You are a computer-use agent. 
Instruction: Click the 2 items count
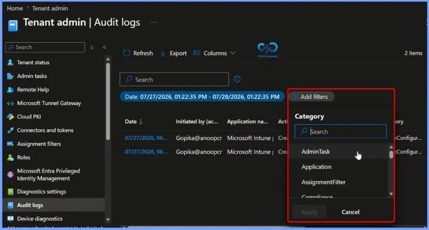413,53
